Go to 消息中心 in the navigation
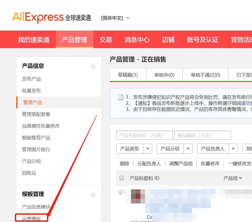The width and height of the screenshot is (252, 222). (x=137, y=40)
